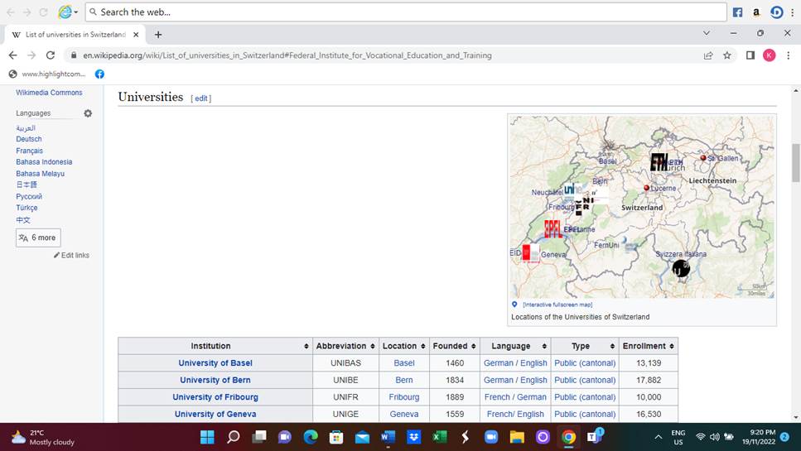Open Chrome three-dot menu

pos(789,55)
